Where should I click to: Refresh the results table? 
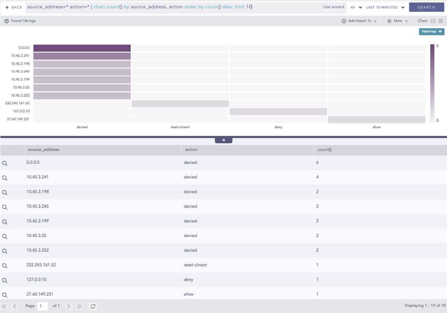tap(92, 306)
